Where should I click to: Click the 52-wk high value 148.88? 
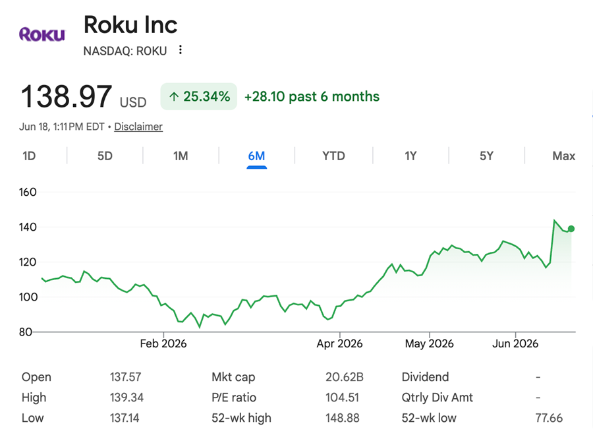point(342,418)
